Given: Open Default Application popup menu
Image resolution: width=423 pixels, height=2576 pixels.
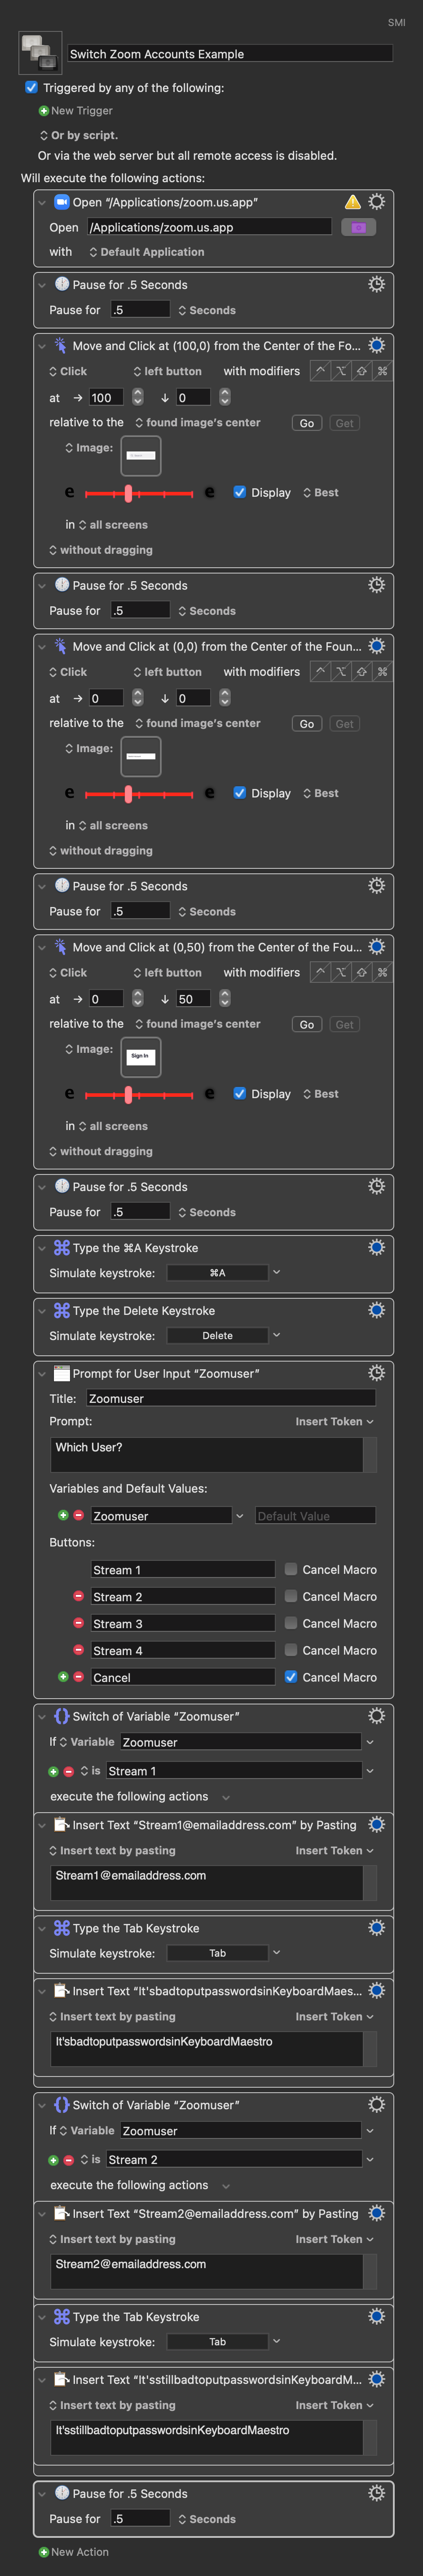Looking at the screenshot, I should point(147,252).
